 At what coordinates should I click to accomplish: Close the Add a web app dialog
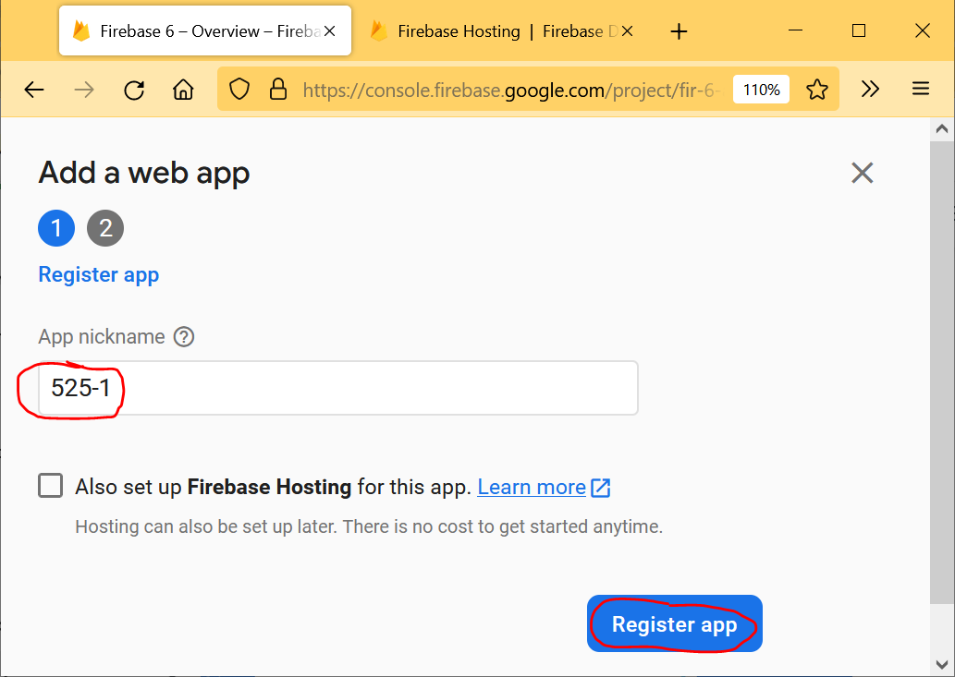pos(862,173)
